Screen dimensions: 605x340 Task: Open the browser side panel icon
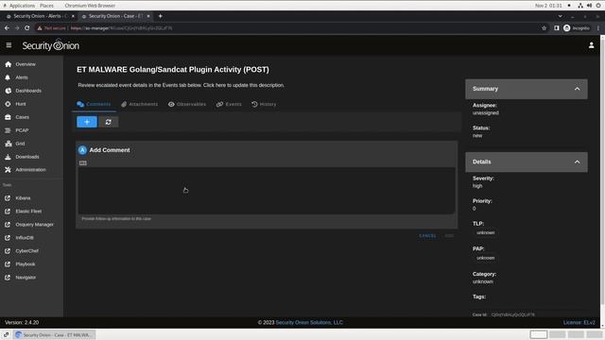(557, 28)
